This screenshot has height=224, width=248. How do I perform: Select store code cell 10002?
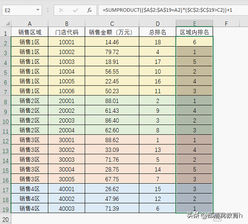point(67,52)
